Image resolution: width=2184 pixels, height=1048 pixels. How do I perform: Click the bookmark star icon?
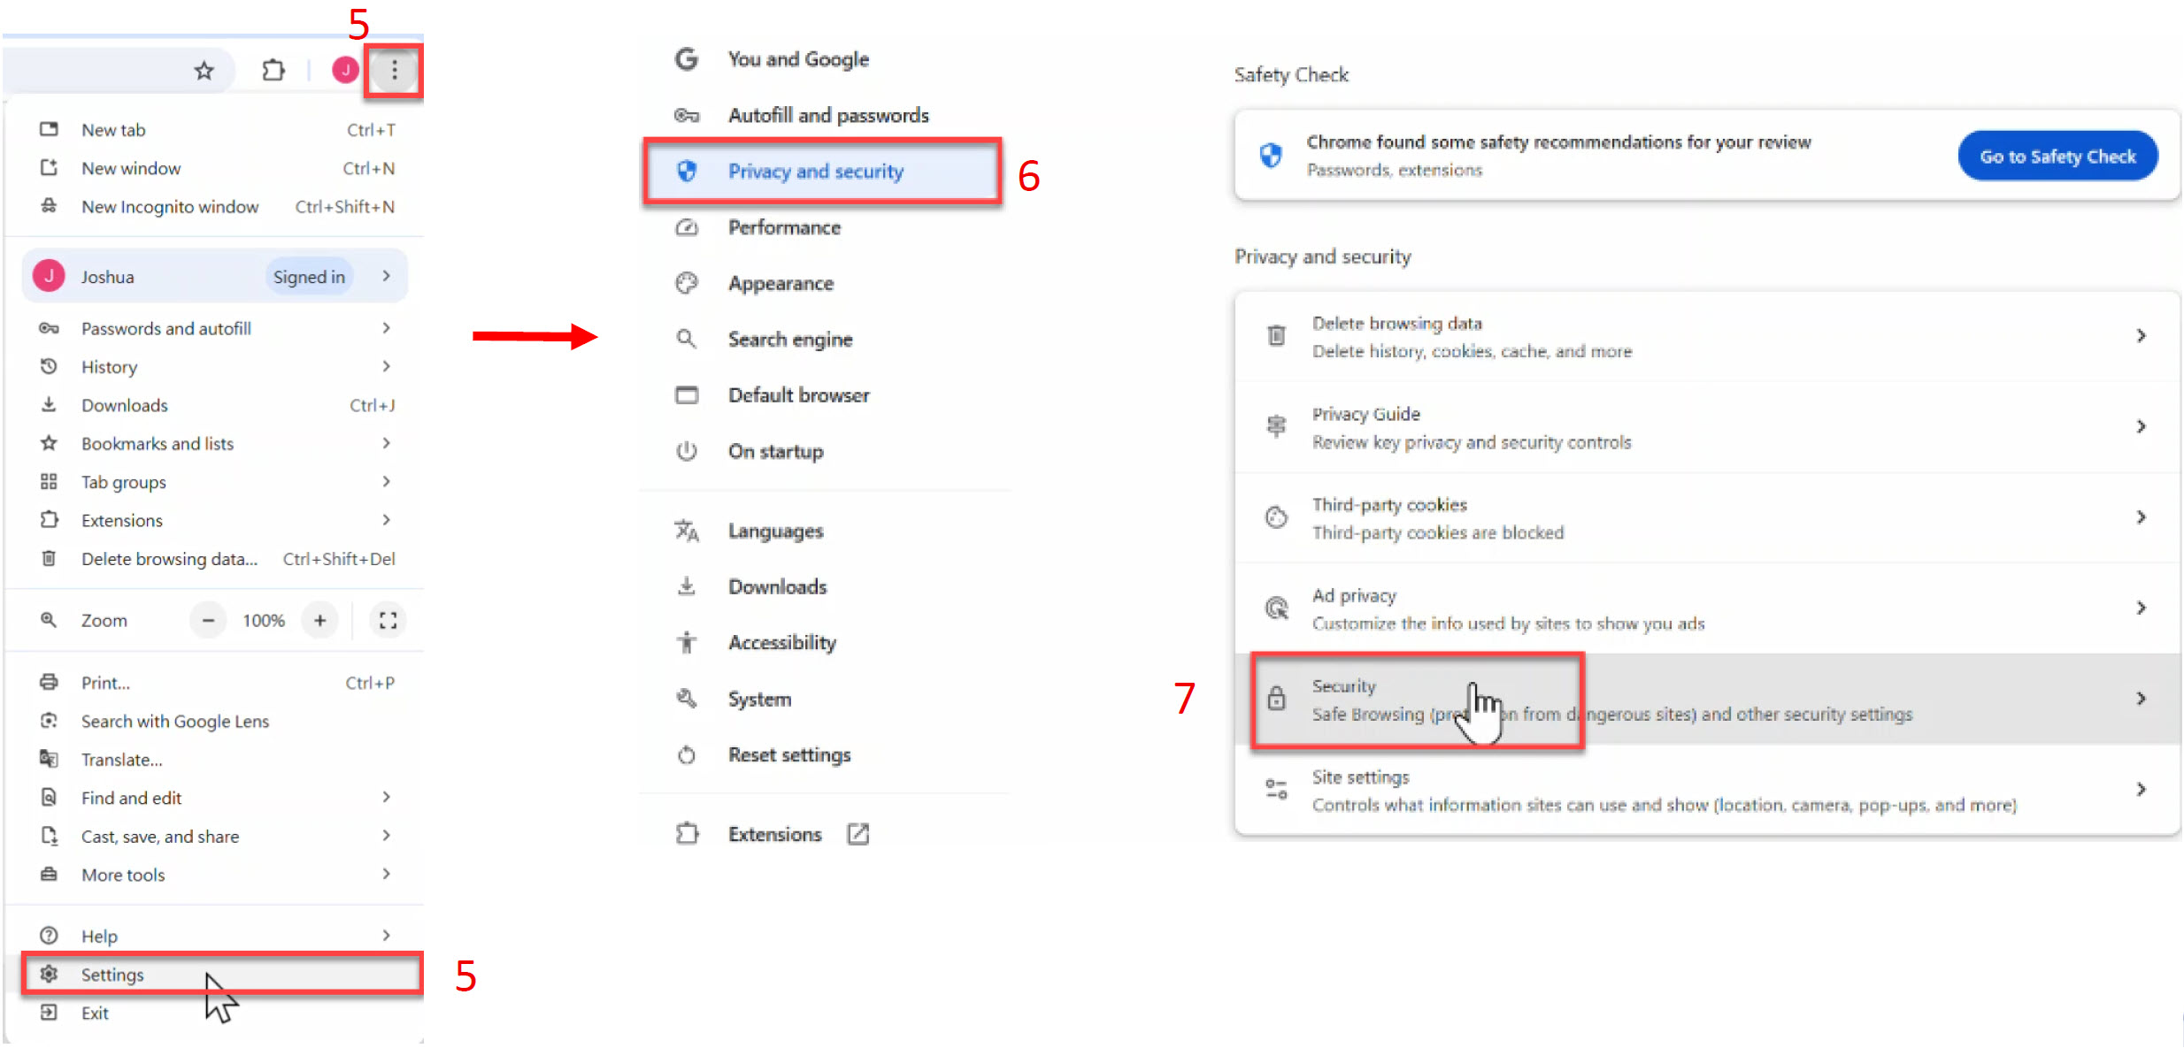click(204, 71)
